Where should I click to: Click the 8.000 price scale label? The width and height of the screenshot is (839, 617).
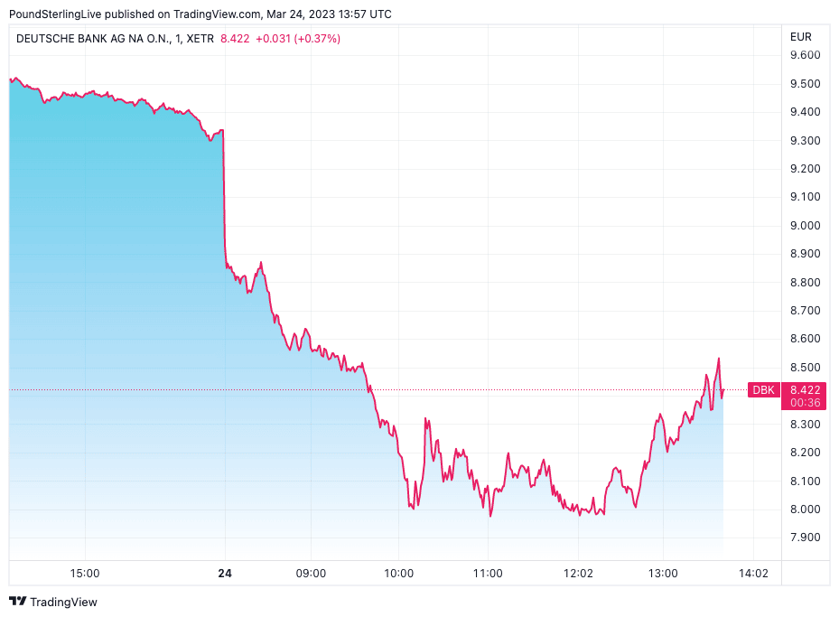point(804,509)
